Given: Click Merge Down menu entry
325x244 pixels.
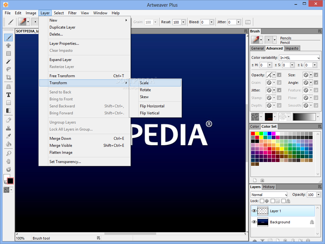Looking at the screenshot, I should 85,139.
